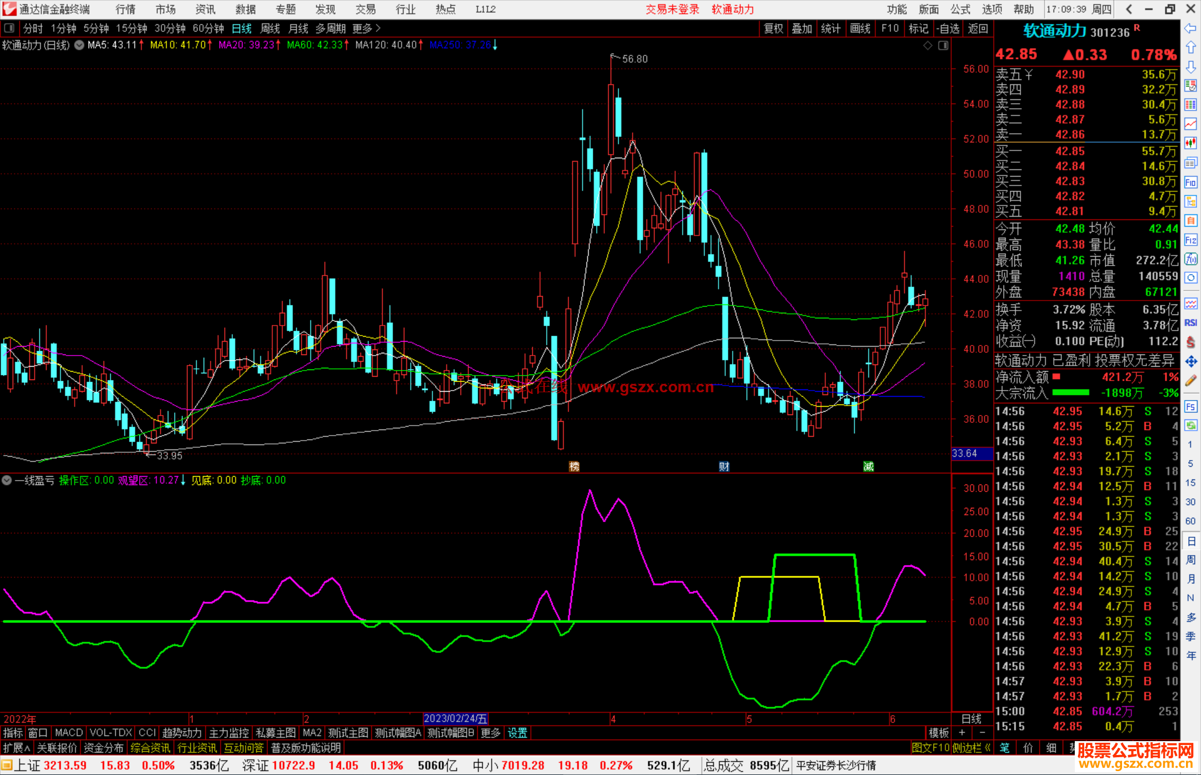Open the F10 company info sidebar icon
This screenshot has height=775, width=1201.
pyautogui.click(x=1190, y=182)
